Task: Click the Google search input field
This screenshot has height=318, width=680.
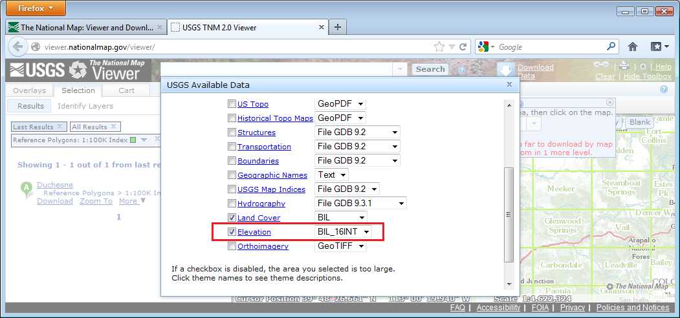Action: (550, 47)
